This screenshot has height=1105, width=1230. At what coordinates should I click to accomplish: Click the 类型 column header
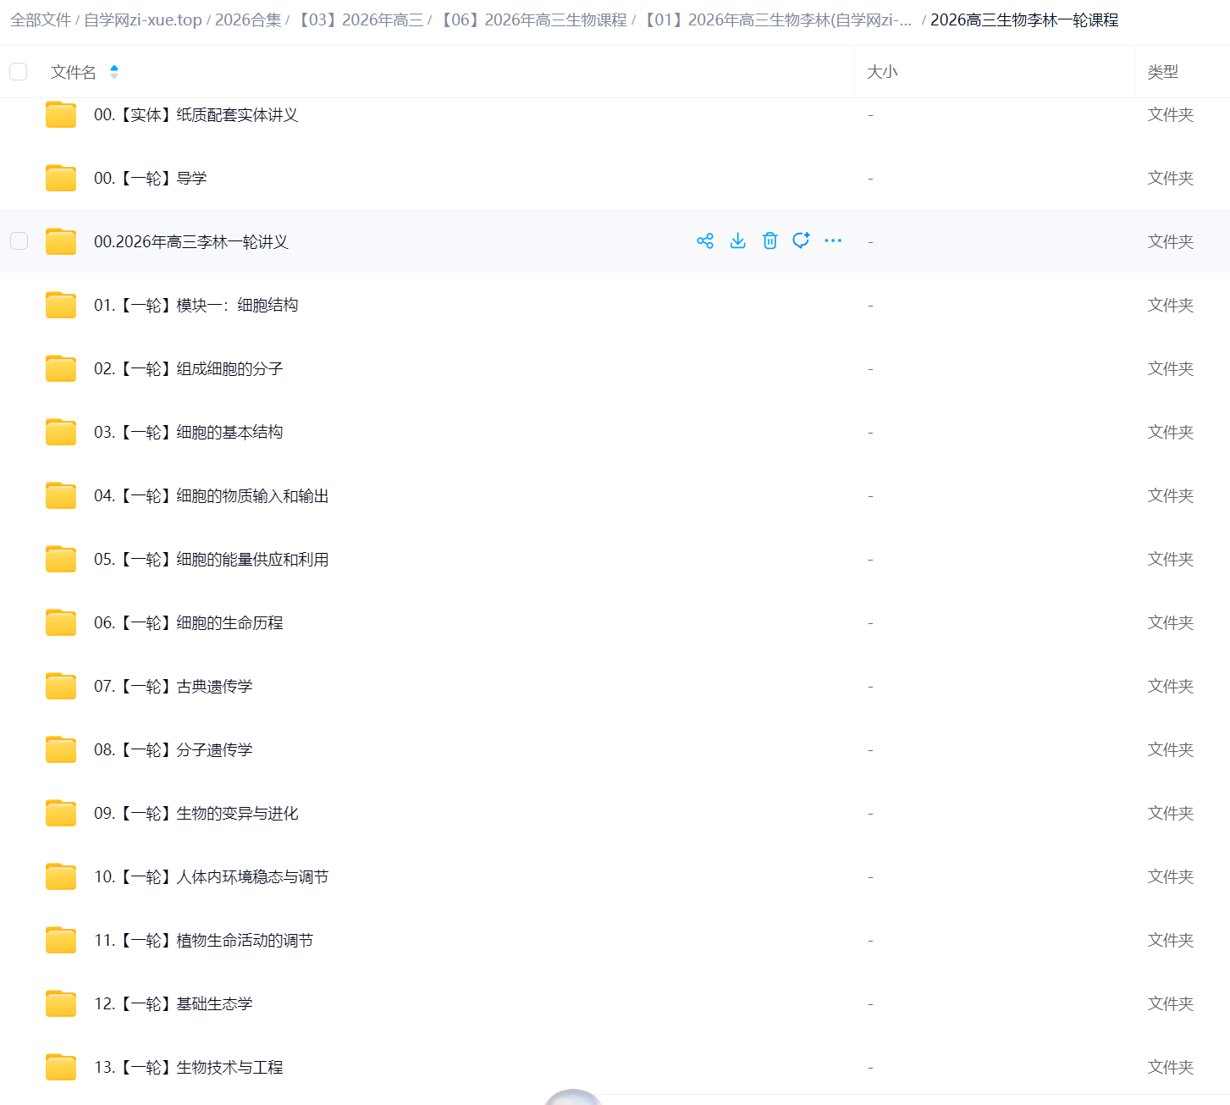click(1162, 72)
